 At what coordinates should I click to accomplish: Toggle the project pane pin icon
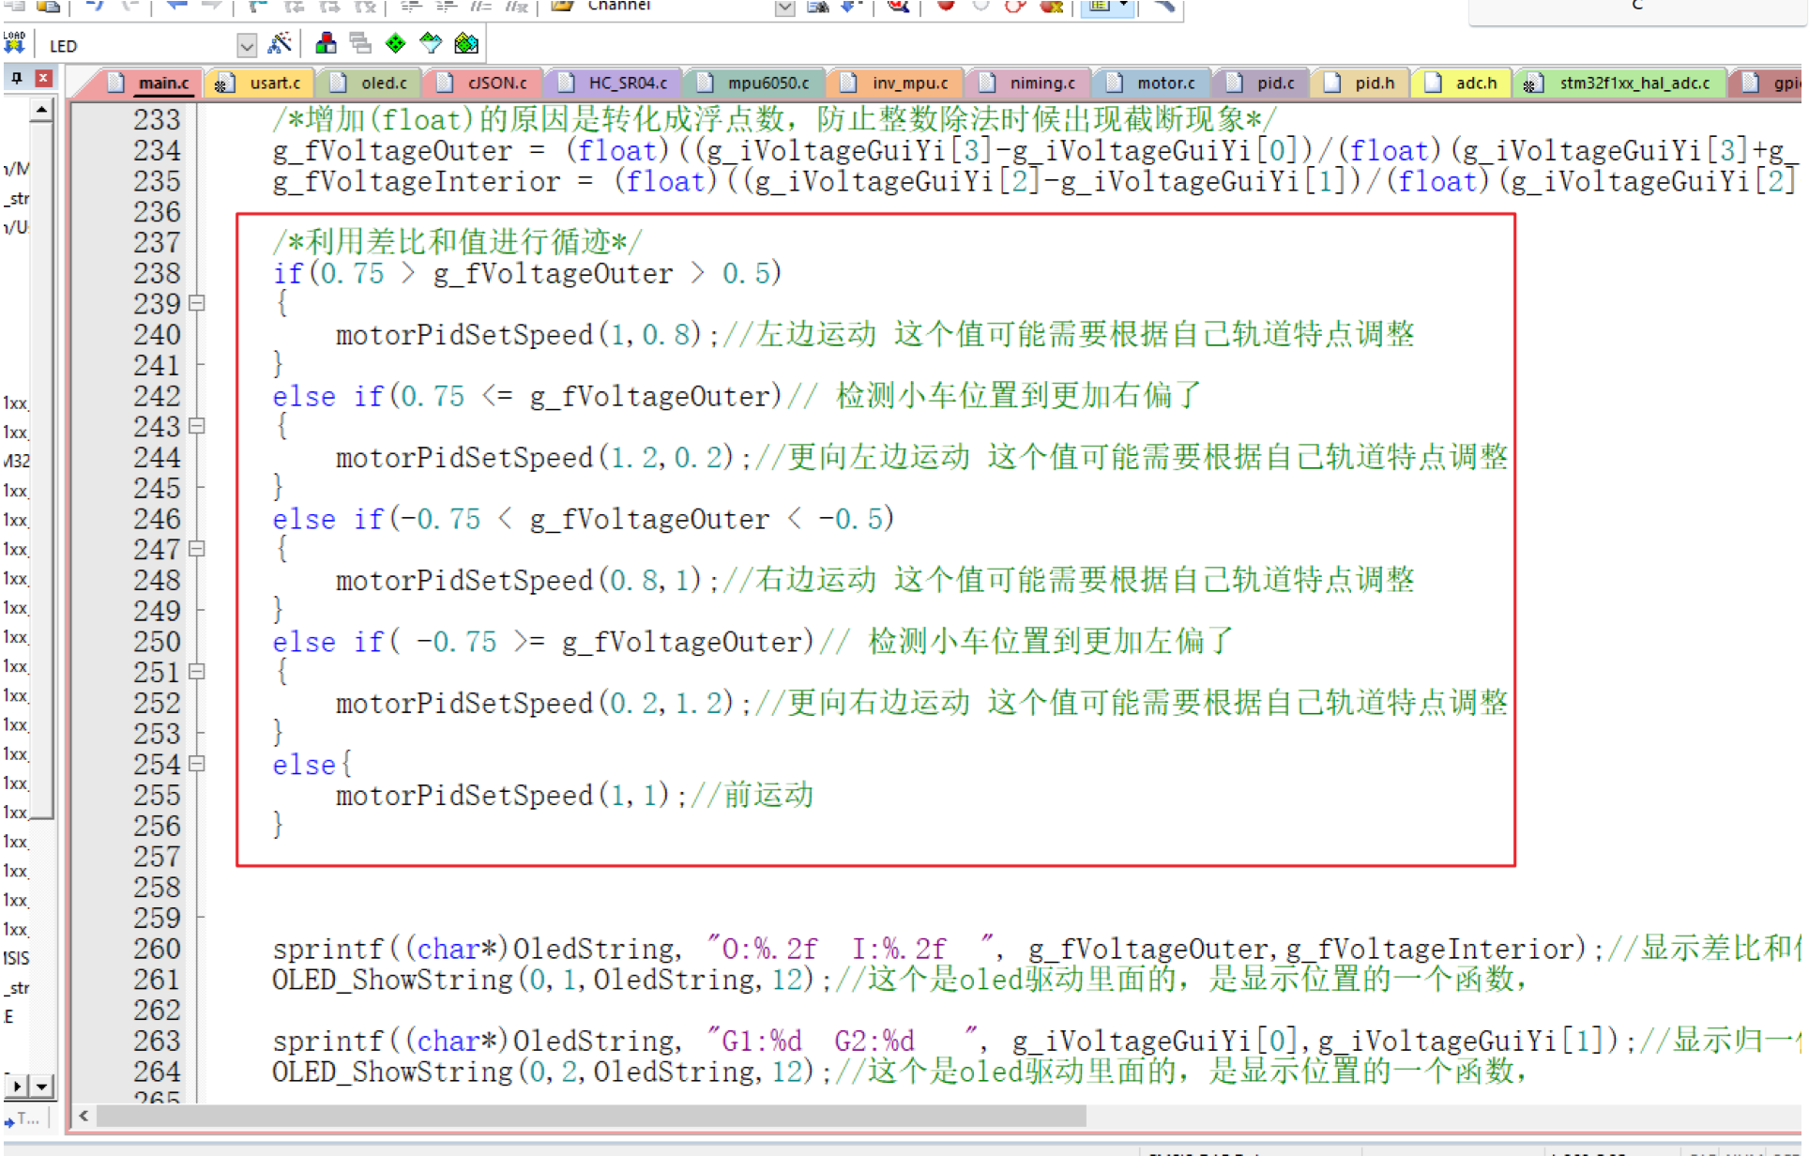(x=17, y=78)
